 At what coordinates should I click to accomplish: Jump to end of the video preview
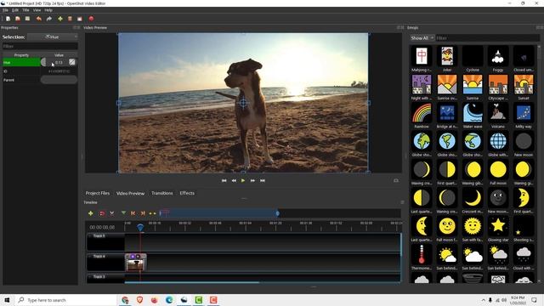click(263, 180)
